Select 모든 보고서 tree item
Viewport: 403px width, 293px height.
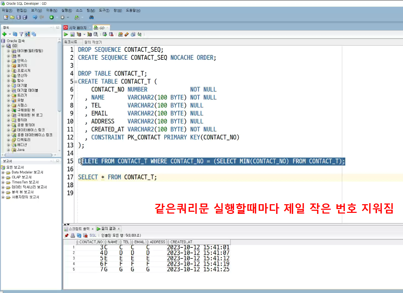point(15,167)
